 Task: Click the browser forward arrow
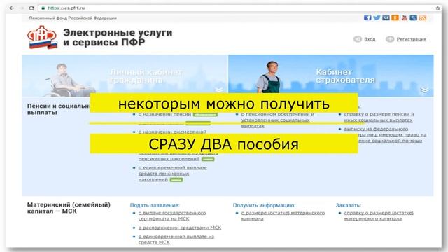pyautogui.click(x=22, y=8)
